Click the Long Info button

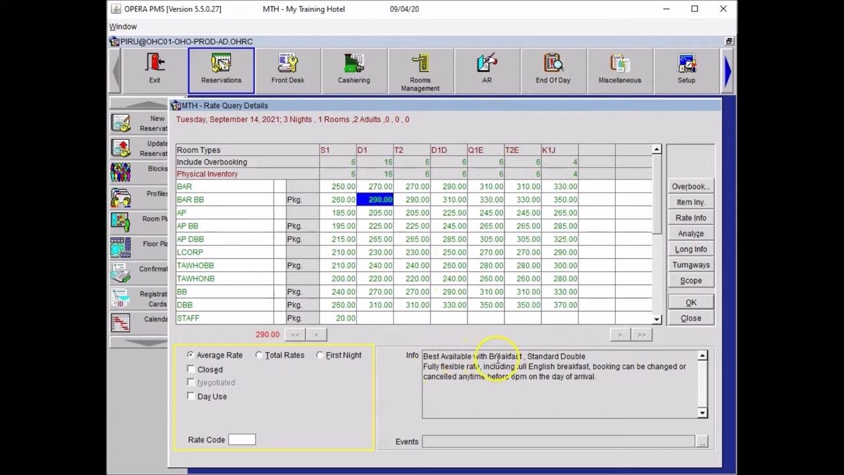(691, 249)
